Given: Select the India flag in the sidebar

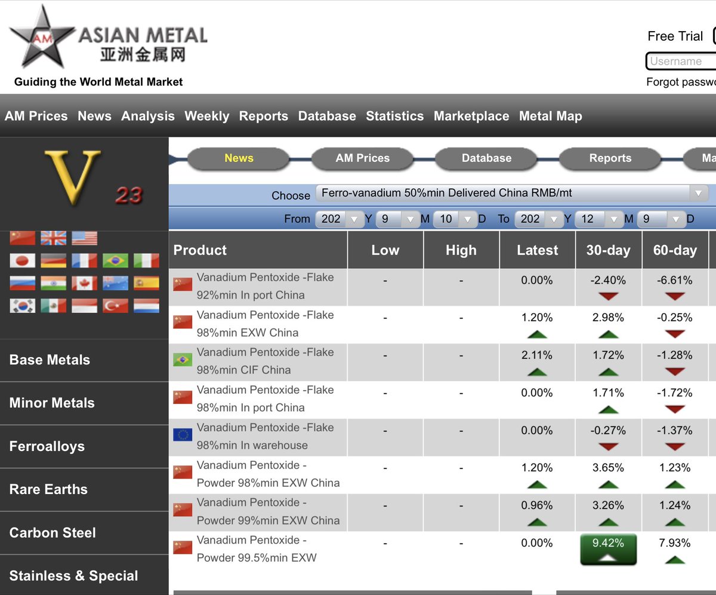Looking at the screenshot, I should click(54, 283).
